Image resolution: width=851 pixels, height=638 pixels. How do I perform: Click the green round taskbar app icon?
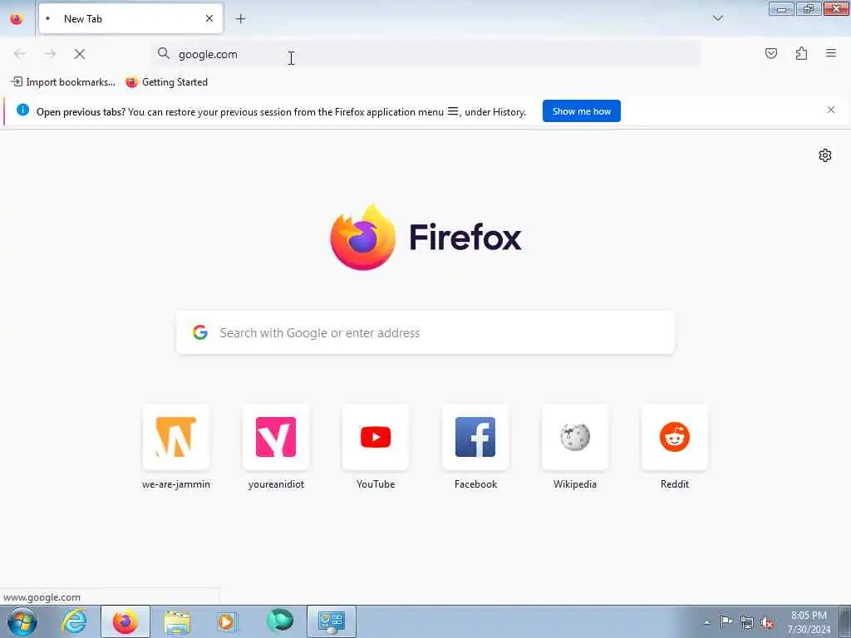coord(280,621)
